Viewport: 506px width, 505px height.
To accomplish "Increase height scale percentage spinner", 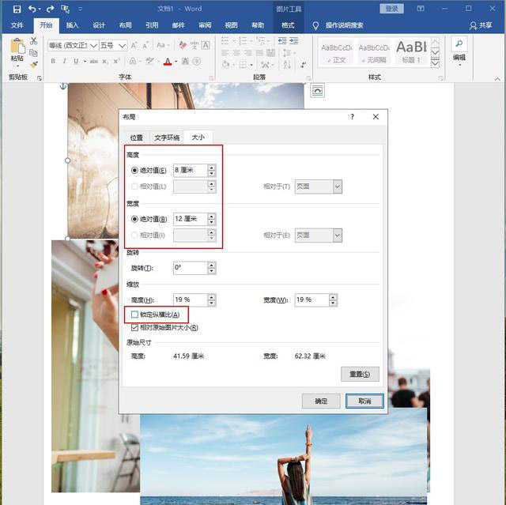I will (x=211, y=296).
